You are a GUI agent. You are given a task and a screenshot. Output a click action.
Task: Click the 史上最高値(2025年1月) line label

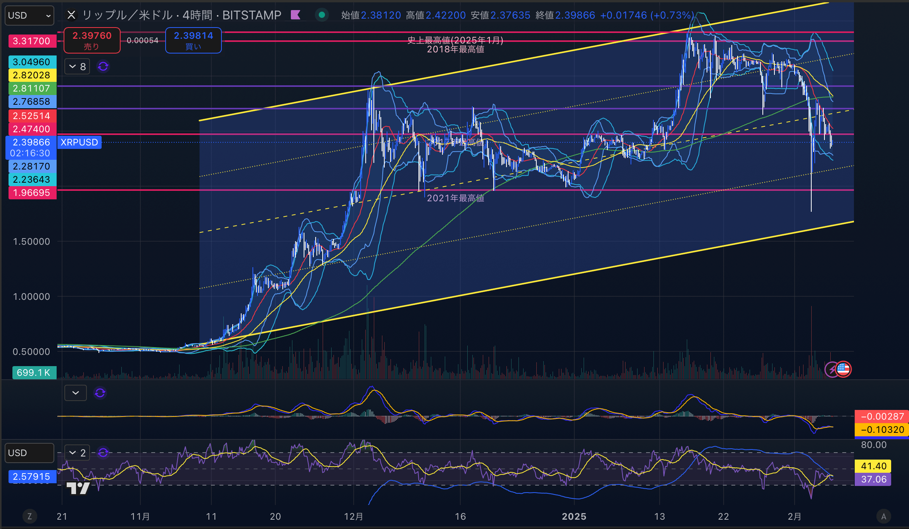coord(455,40)
